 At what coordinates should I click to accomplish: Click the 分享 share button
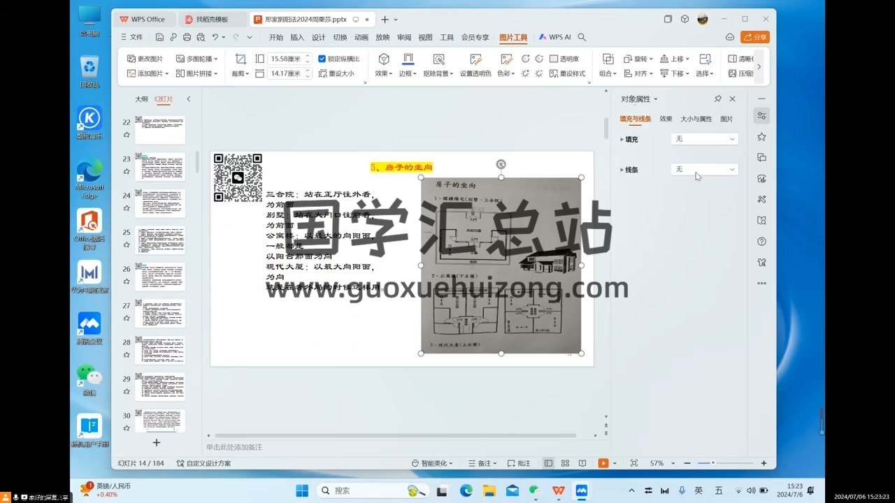click(755, 38)
